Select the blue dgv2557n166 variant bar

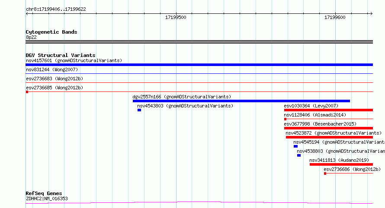point(241,101)
